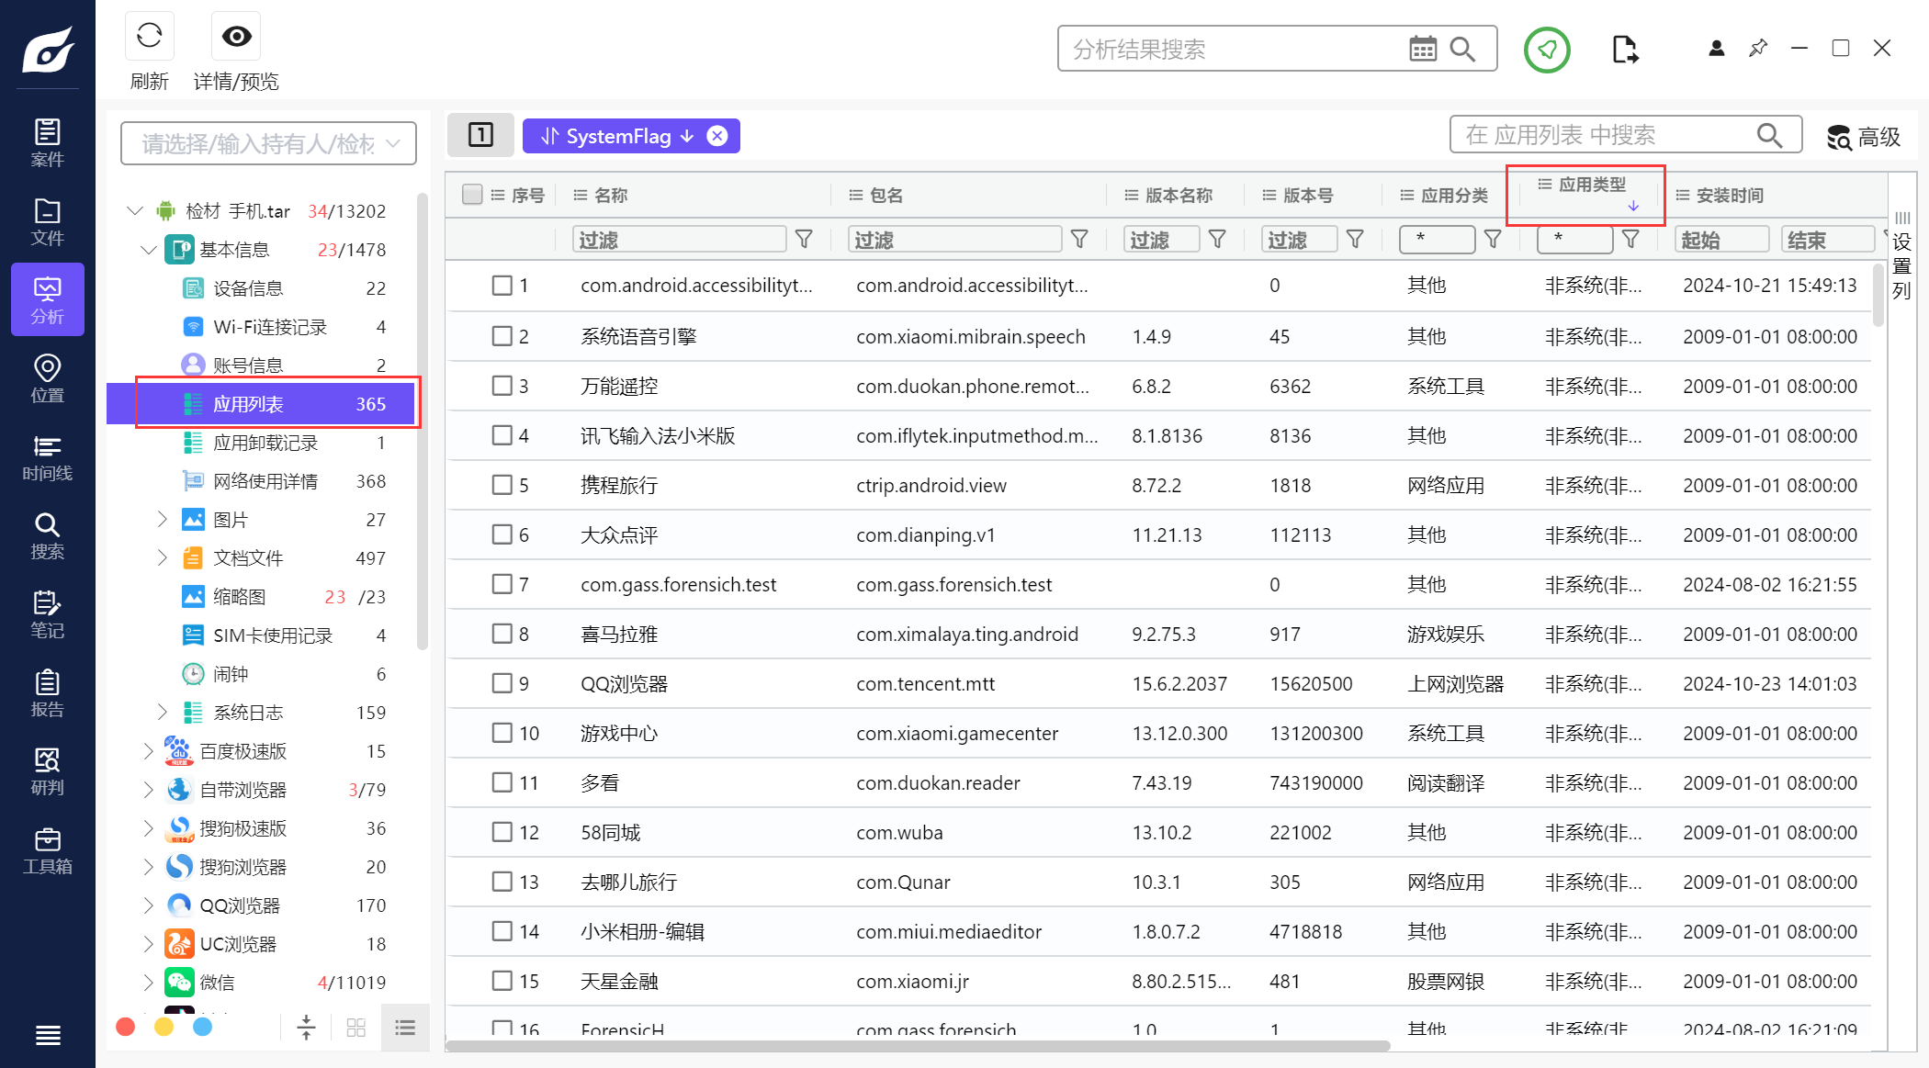Select 分析 in the sidebar
The image size is (1929, 1068).
[48, 300]
